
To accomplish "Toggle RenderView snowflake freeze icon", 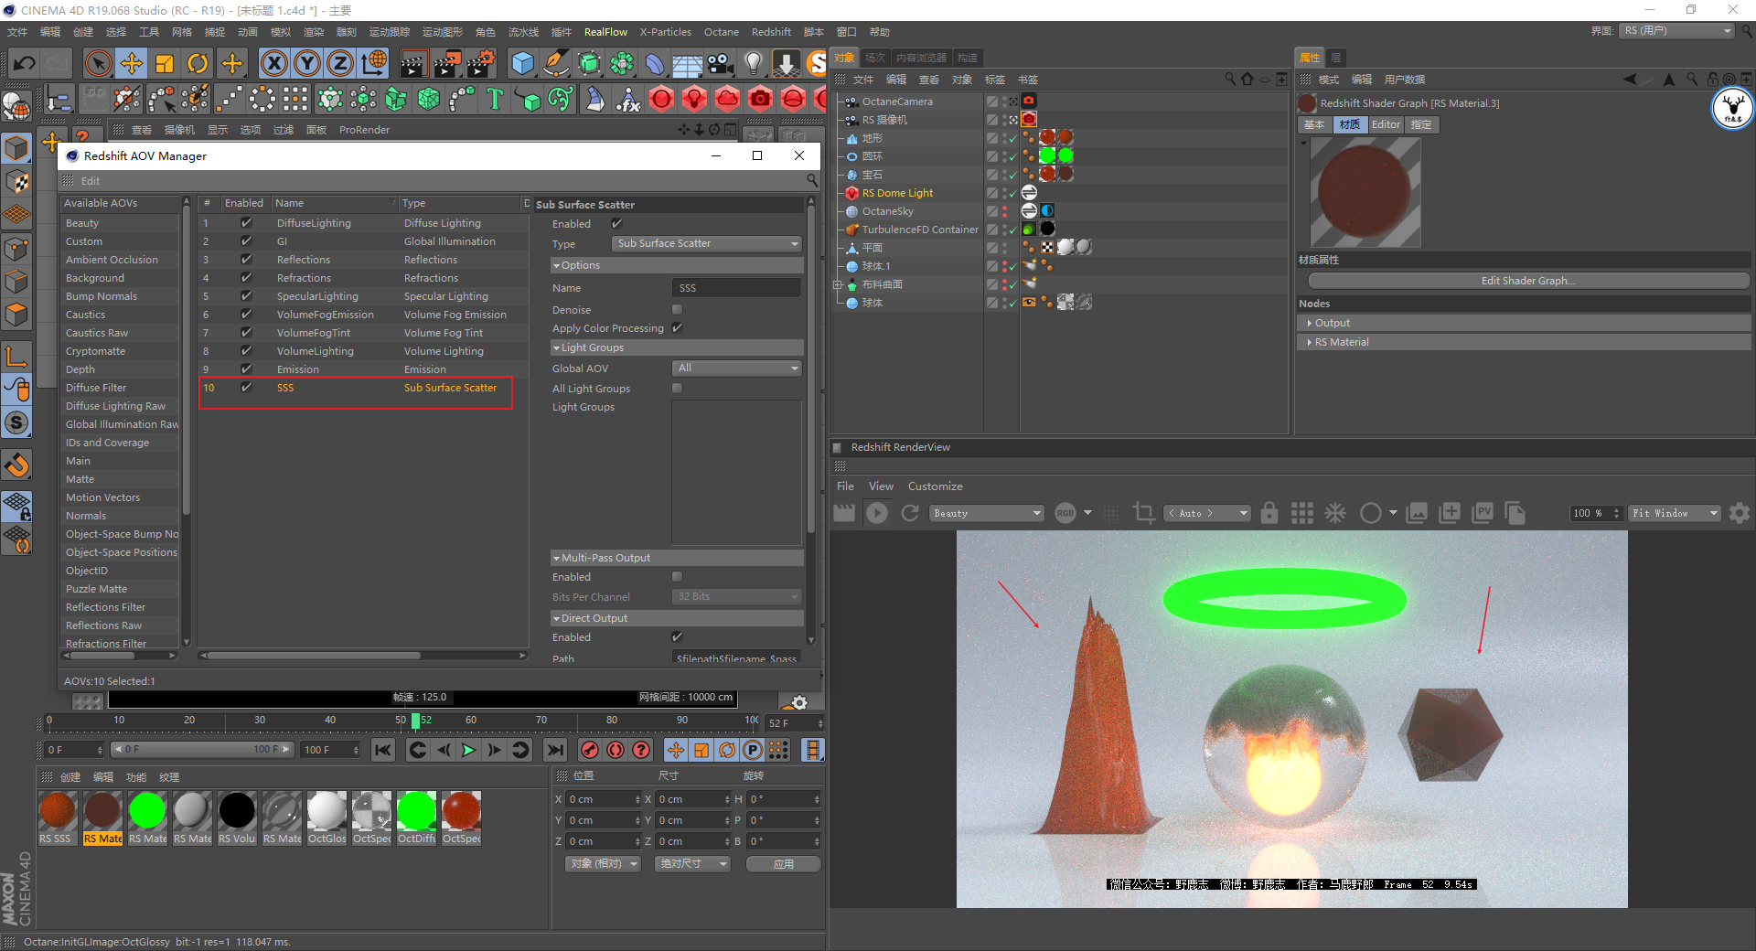I will click(x=1335, y=513).
